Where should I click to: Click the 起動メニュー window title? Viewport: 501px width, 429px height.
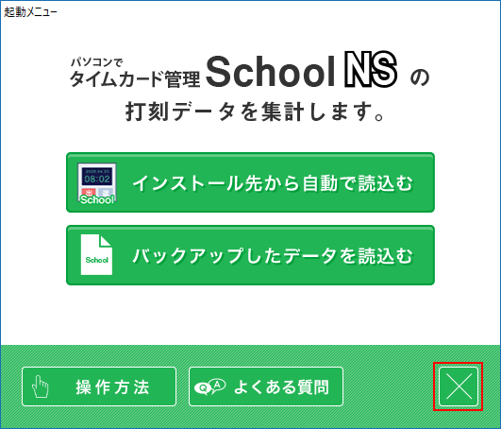click(30, 12)
